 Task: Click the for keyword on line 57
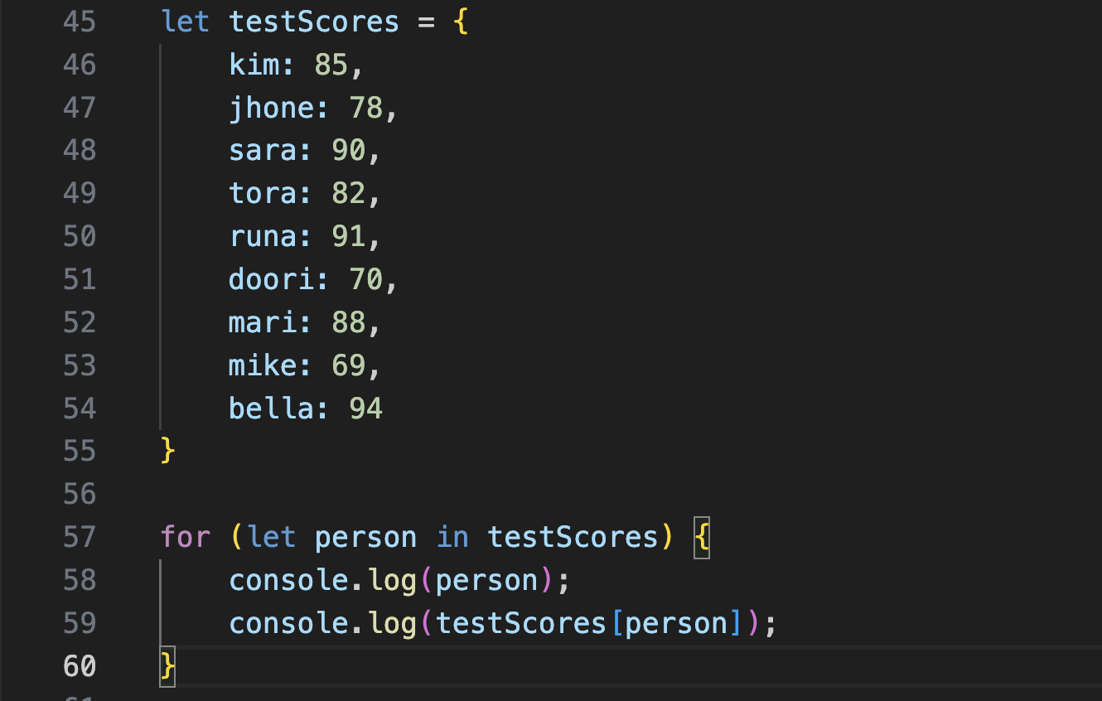pos(186,537)
